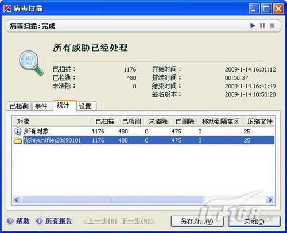Close the 病毒扫描 window with X
Screen dimensions: 287x233
tap(278, 9)
